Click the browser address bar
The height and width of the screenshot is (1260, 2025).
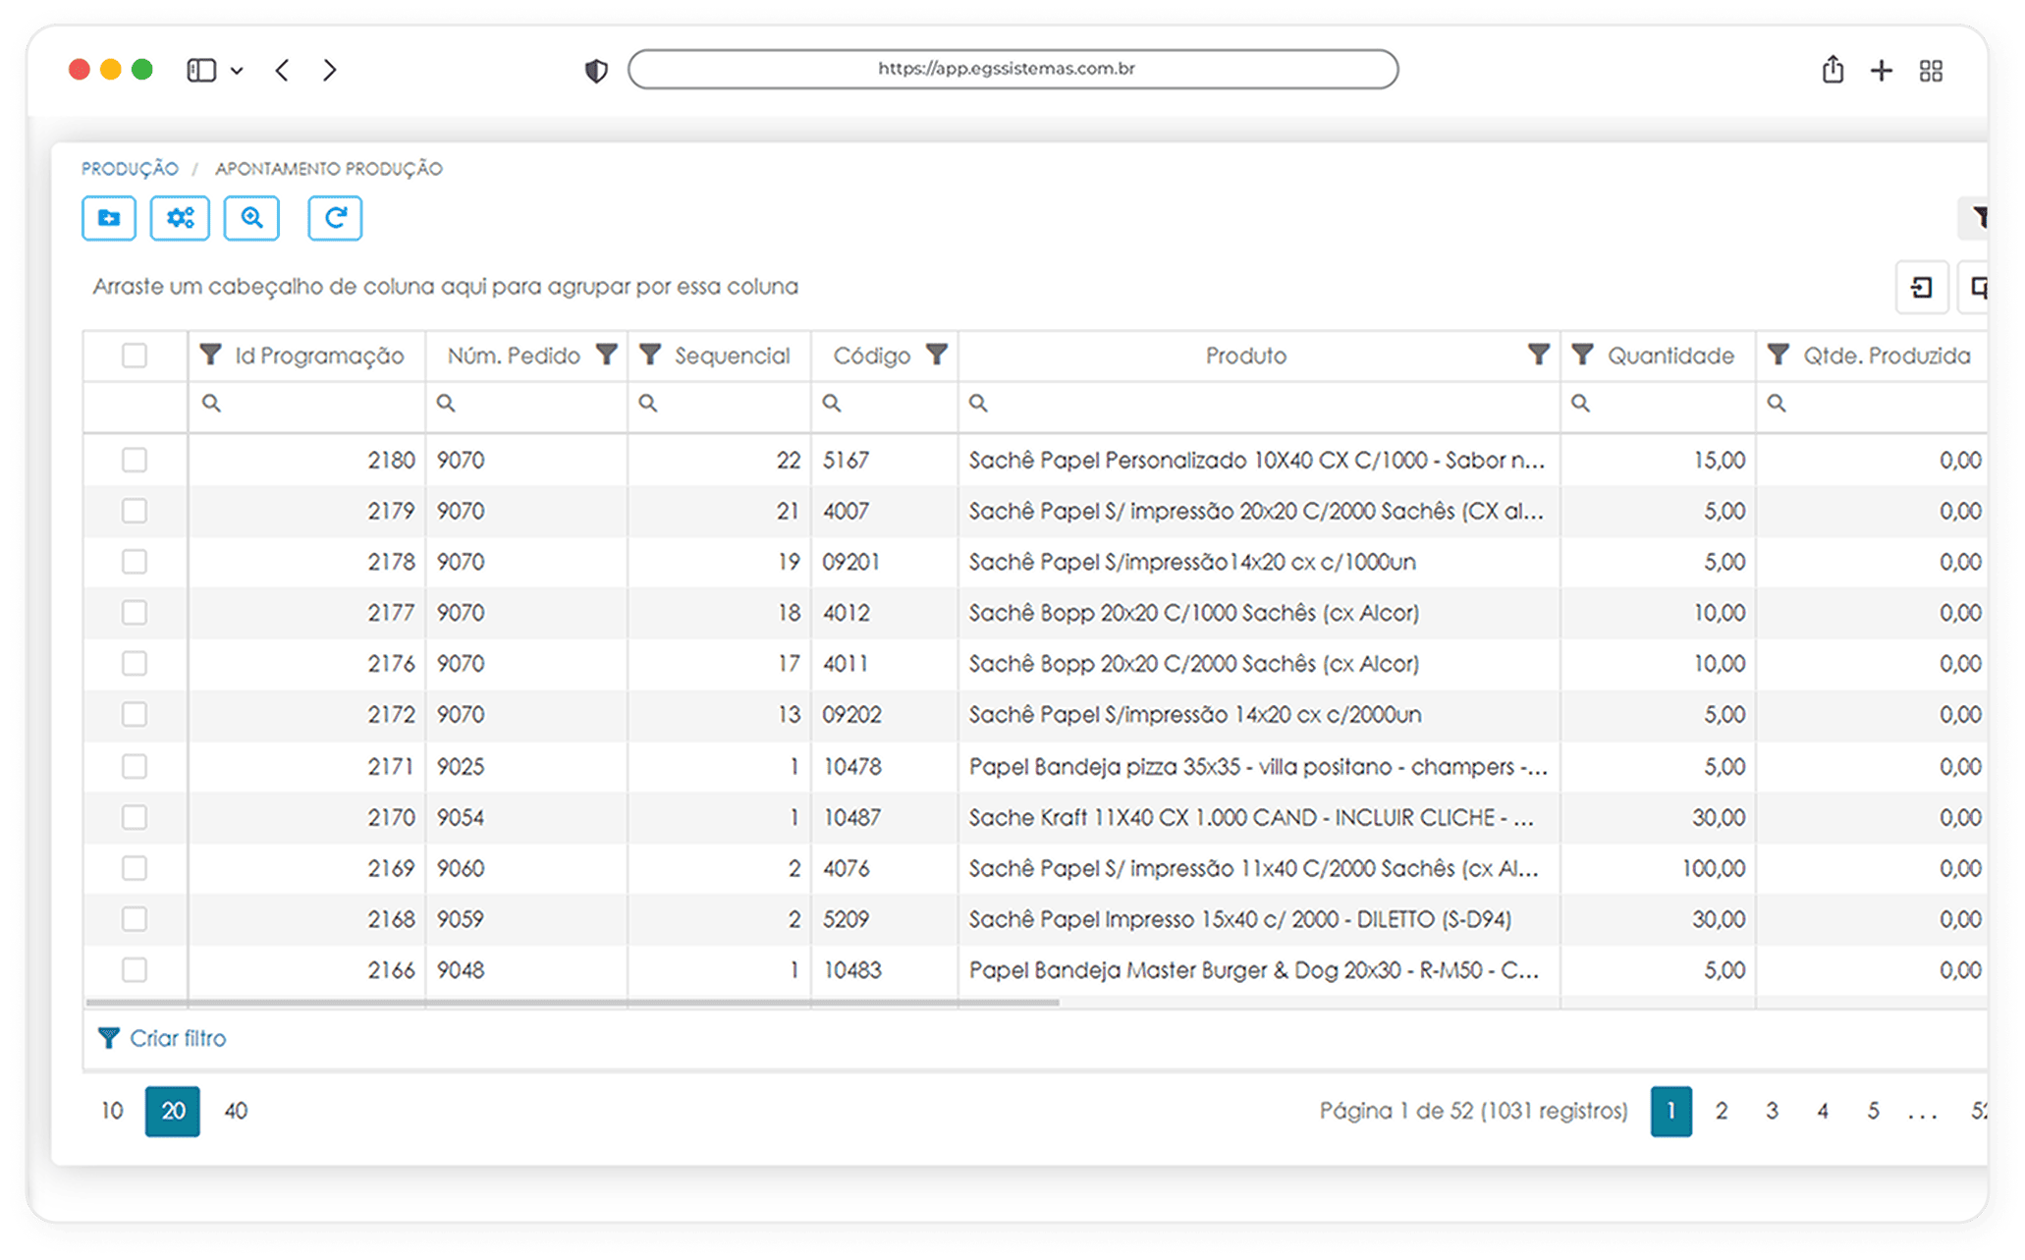coord(1012,69)
